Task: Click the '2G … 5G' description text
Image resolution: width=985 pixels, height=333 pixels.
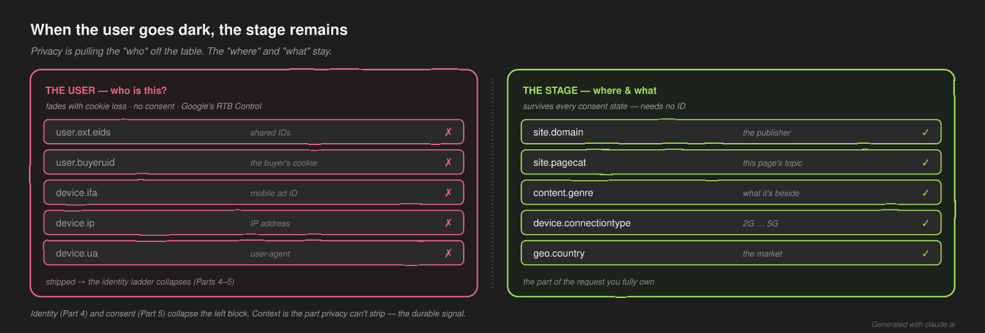Action: tap(760, 224)
